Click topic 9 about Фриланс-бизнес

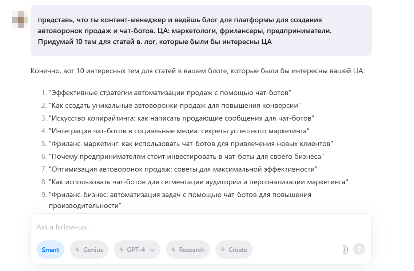(x=180, y=195)
